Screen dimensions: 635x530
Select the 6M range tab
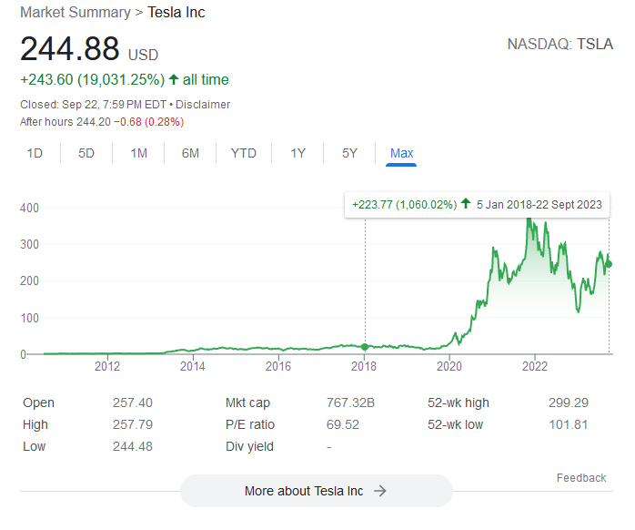190,153
